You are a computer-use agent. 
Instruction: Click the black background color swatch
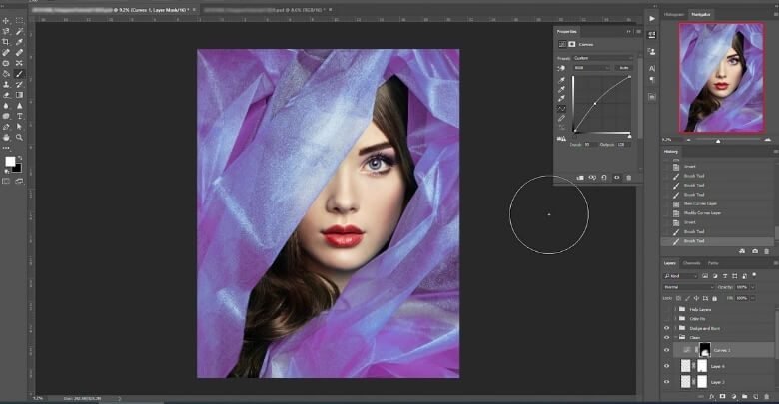pyautogui.click(x=17, y=169)
